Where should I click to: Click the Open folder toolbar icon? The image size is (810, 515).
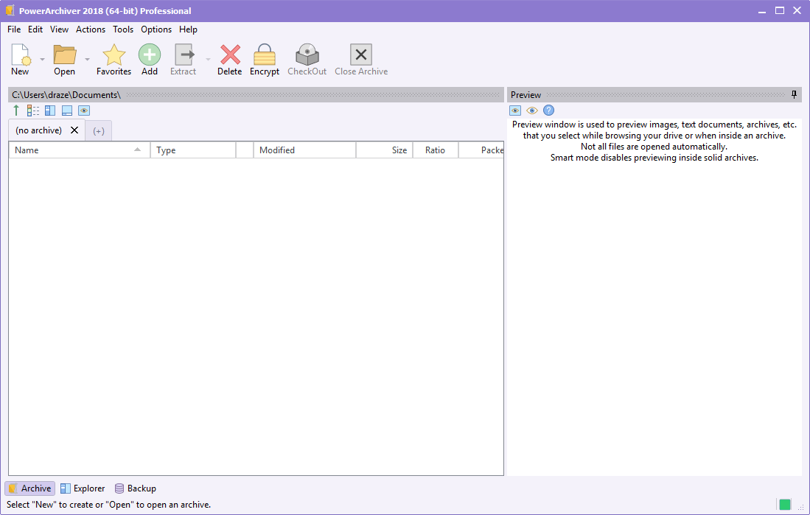[65, 56]
